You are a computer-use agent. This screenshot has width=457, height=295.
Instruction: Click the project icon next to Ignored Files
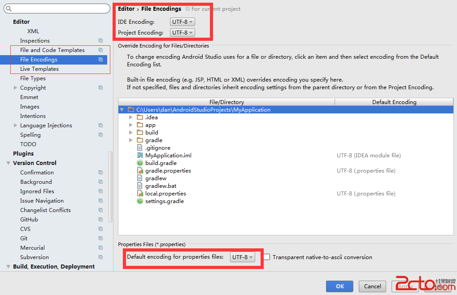tap(100, 191)
